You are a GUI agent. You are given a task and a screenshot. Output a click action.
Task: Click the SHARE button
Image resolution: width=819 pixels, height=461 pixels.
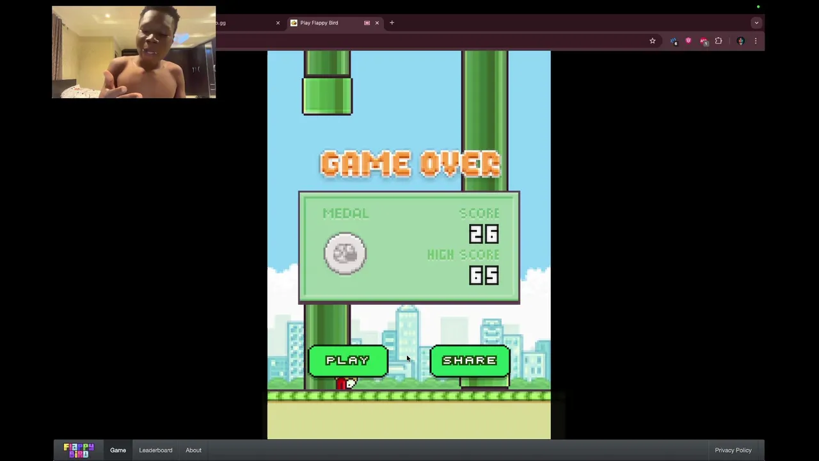[x=470, y=360]
